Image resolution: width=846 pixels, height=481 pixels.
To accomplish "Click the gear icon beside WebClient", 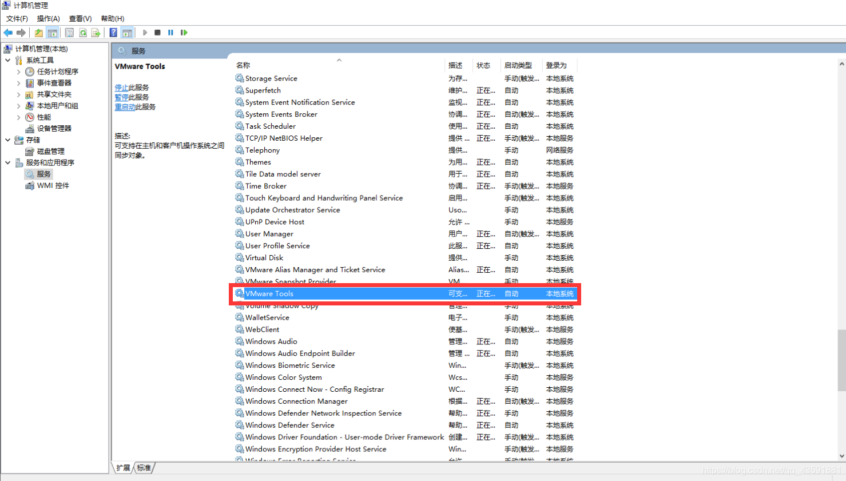I will pos(240,329).
